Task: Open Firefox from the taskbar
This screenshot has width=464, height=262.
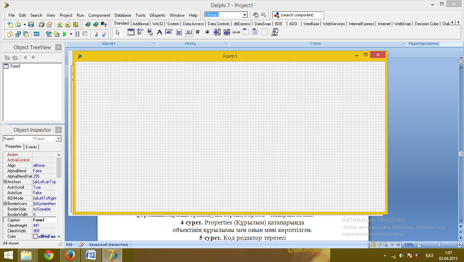Action: click(x=70, y=255)
